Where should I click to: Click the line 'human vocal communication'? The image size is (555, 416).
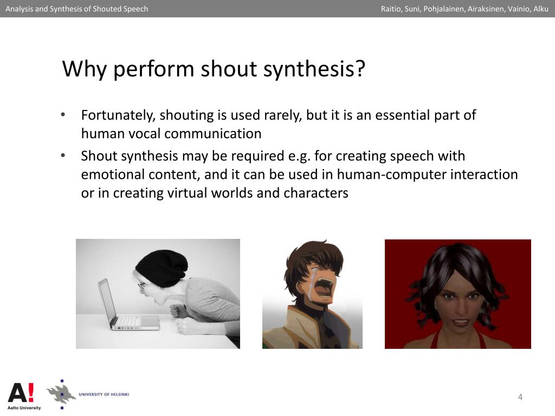(x=171, y=134)
